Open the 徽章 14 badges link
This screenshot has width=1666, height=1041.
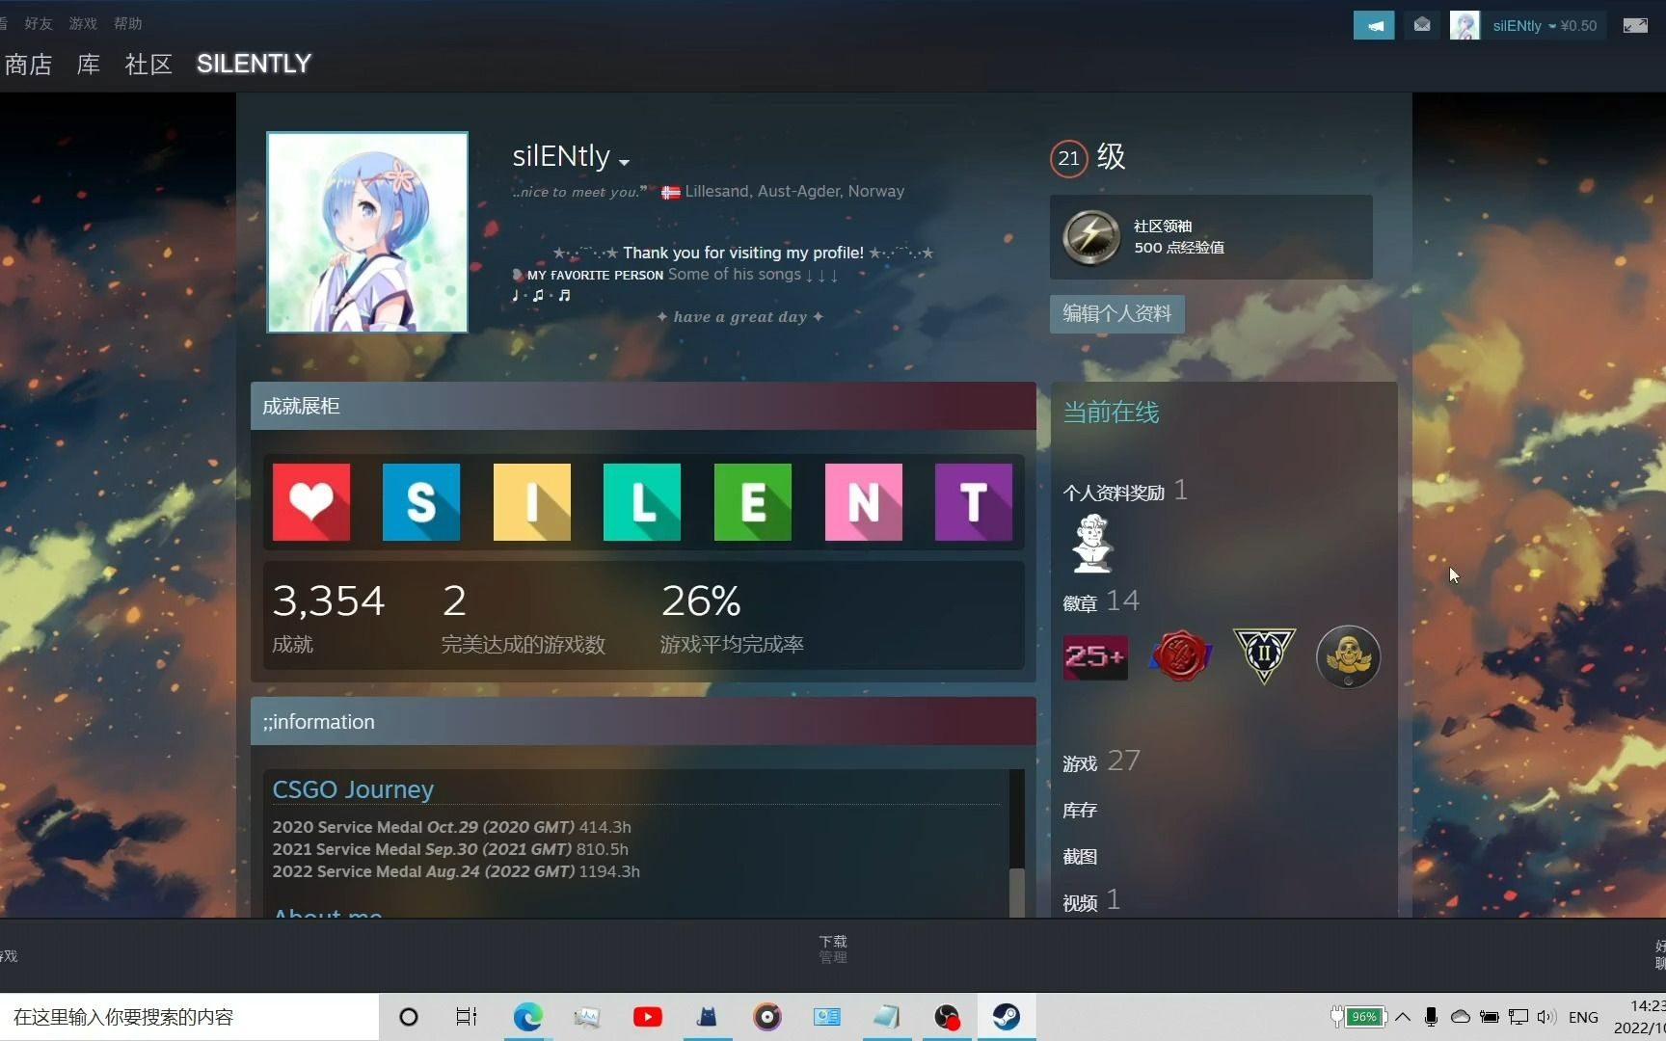tap(1101, 602)
